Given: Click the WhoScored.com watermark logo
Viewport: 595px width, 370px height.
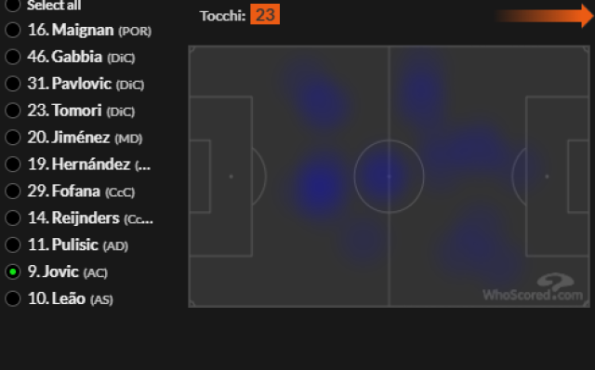Looking at the screenshot, I should click(533, 287).
